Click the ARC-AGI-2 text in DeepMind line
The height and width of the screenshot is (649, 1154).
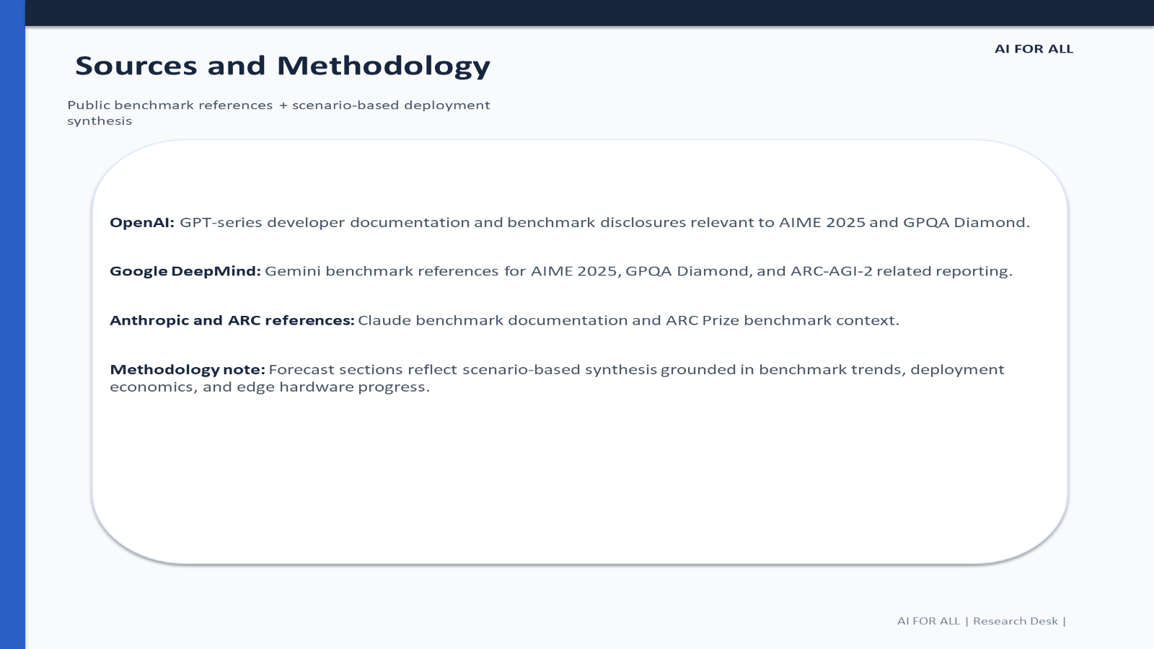(832, 271)
